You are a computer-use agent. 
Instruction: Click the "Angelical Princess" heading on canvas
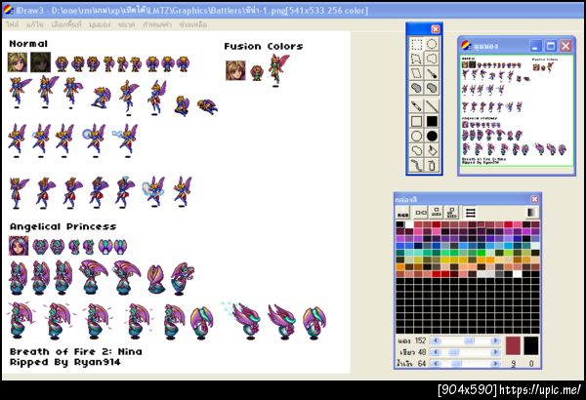pyautogui.click(x=63, y=226)
